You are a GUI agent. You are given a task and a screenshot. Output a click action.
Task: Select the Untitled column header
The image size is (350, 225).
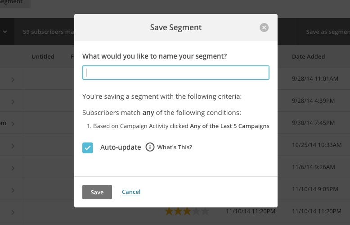tap(43, 57)
